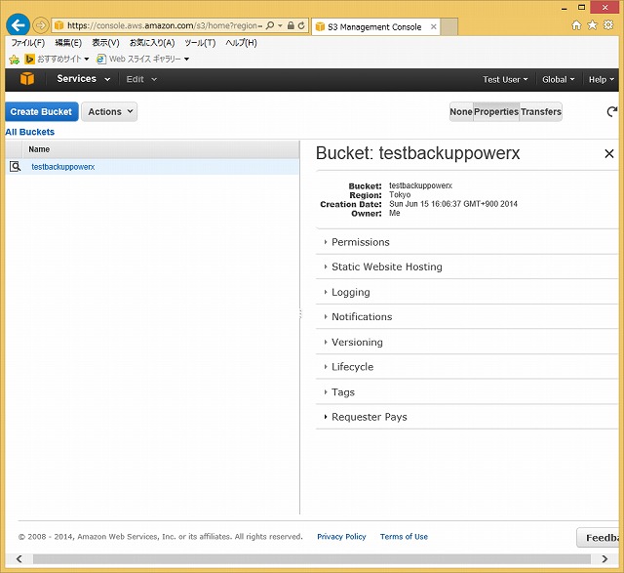
Task: Click the Tokyo region value
Action: (400, 195)
